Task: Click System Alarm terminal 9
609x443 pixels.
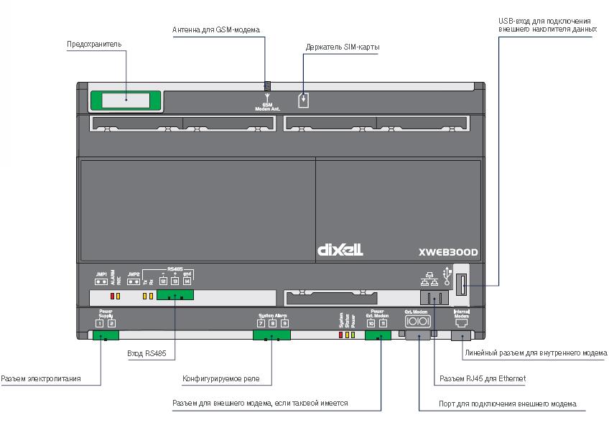Action: tap(284, 323)
